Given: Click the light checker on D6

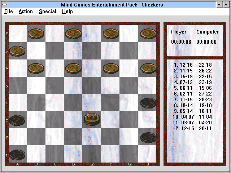Looking at the screenshot, I should [x=73, y=68].
